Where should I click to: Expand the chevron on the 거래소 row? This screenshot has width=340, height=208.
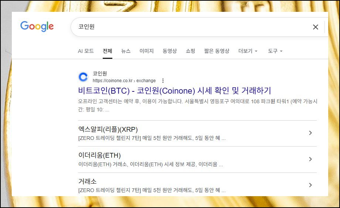point(310,185)
